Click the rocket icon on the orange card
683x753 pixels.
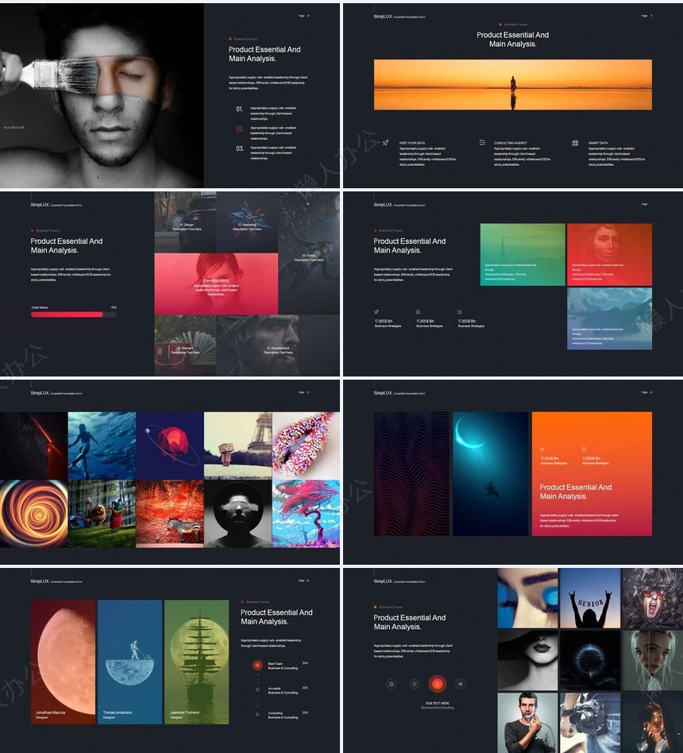point(542,449)
